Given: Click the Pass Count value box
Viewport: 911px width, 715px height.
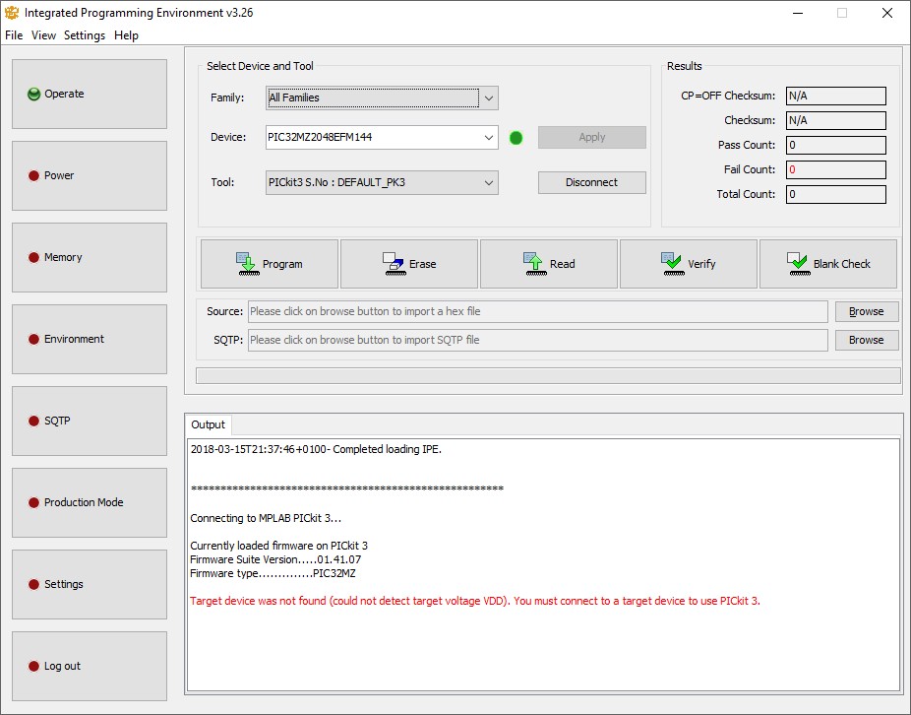Looking at the screenshot, I should click(835, 145).
